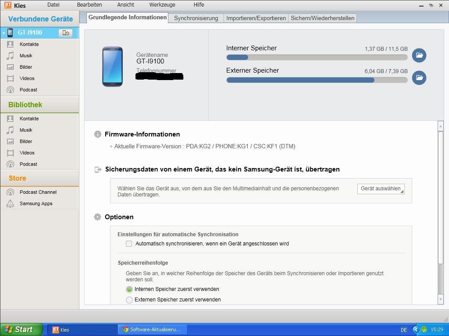The width and height of the screenshot is (449, 336).
Task: Click the DE language indicator in tray
Action: (403, 330)
